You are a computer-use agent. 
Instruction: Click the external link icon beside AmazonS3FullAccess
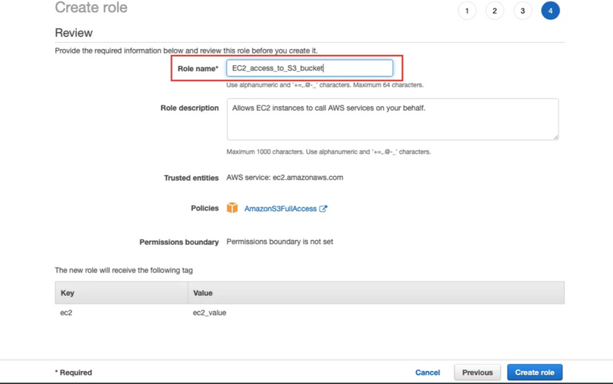(x=323, y=209)
